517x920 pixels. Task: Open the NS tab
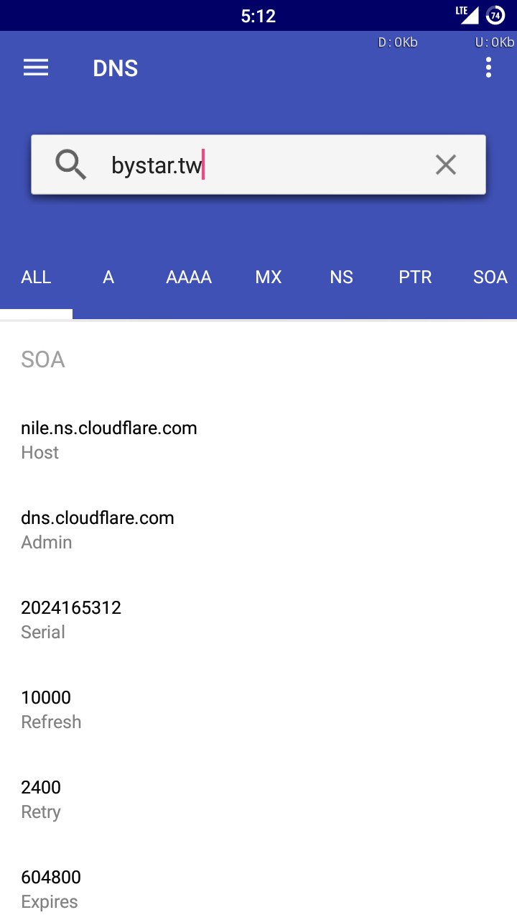(342, 277)
